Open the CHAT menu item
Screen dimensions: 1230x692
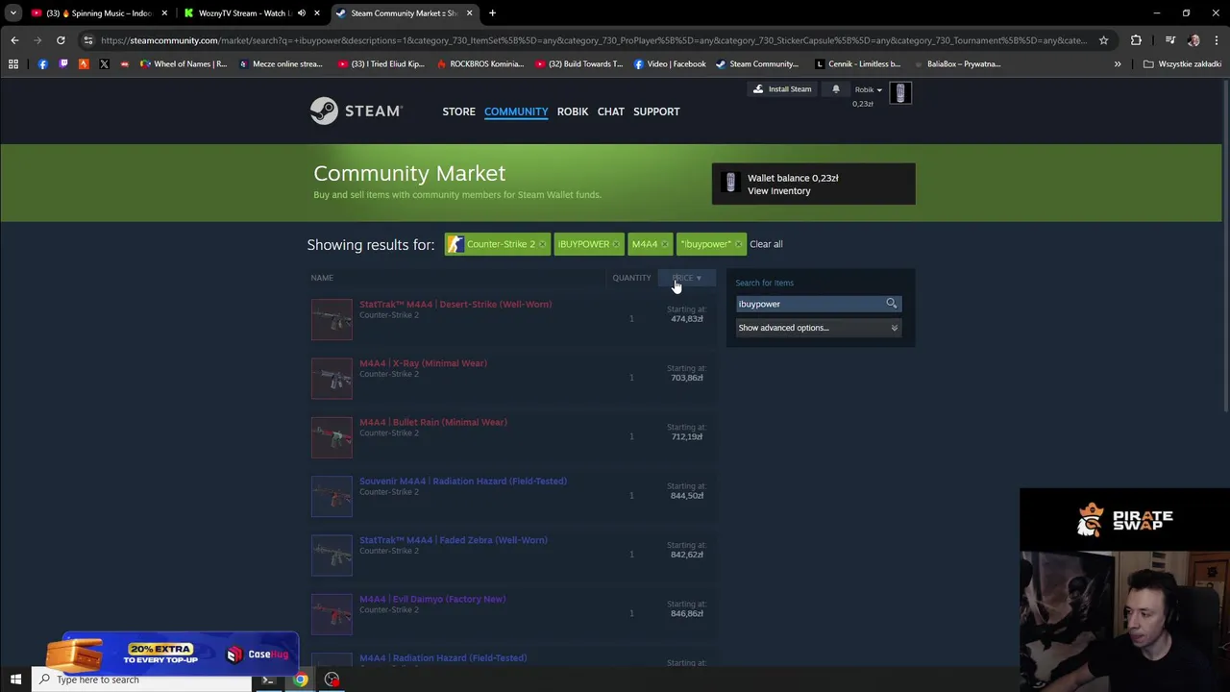pos(611,111)
